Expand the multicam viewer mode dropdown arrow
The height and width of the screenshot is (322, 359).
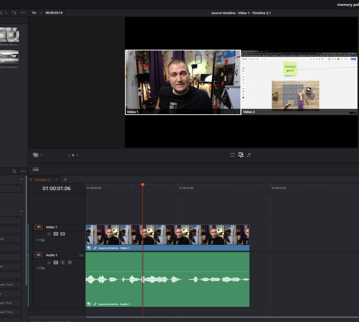click(x=41, y=155)
